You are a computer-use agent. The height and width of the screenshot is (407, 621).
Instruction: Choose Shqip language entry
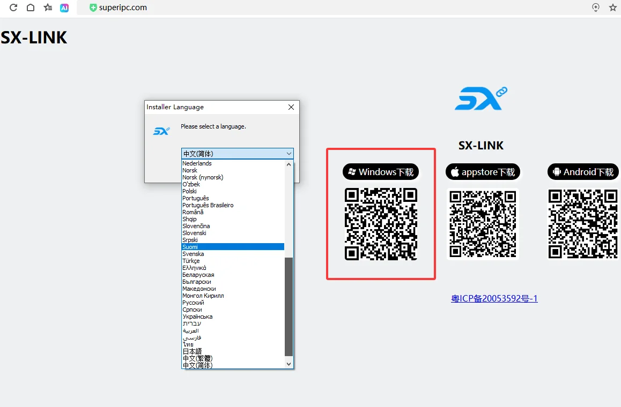(x=233, y=219)
